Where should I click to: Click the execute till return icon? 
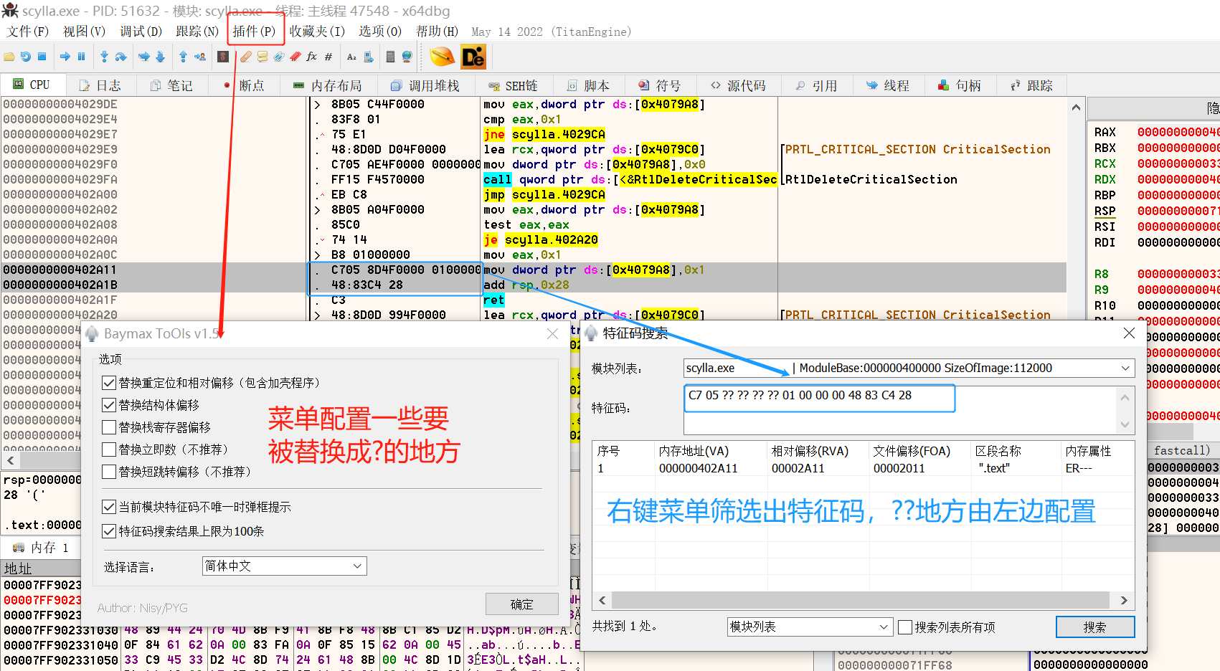click(183, 57)
